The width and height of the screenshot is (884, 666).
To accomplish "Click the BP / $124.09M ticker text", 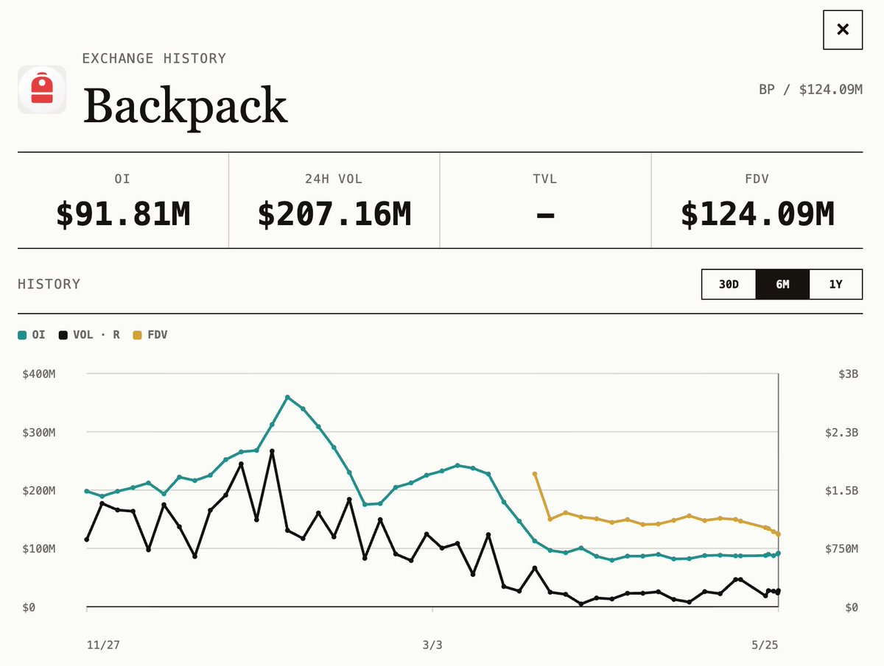I will [810, 90].
